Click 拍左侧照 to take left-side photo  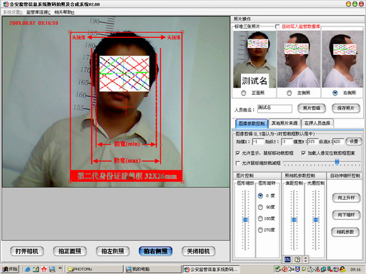[113, 251]
